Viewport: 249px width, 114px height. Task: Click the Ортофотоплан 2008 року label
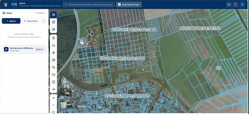pyautogui.click(x=21, y=48)
